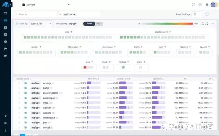
Task: Open the sidebar globe icon
Action: (x=5, y=41)
